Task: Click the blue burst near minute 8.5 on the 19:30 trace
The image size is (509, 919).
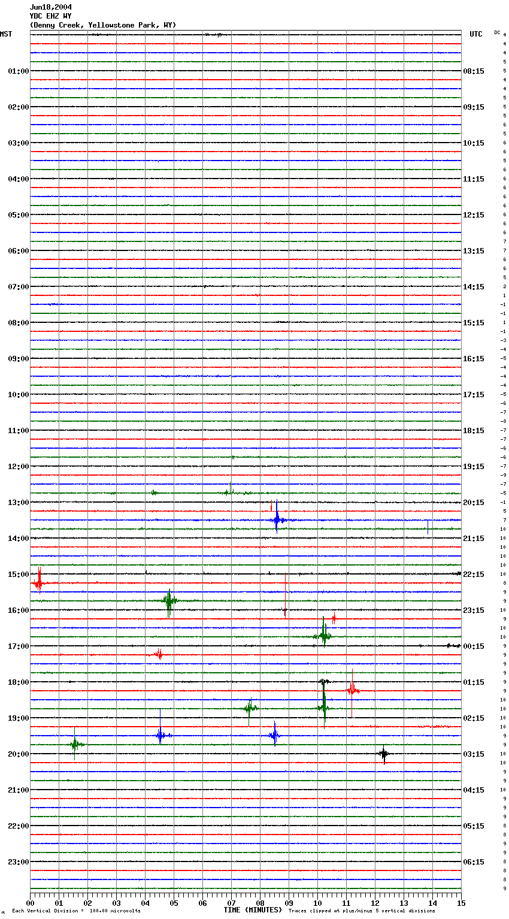Action: tap(274, 735)
